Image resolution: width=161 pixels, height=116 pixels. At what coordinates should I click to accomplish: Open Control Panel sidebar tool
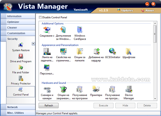coord(21,91)
